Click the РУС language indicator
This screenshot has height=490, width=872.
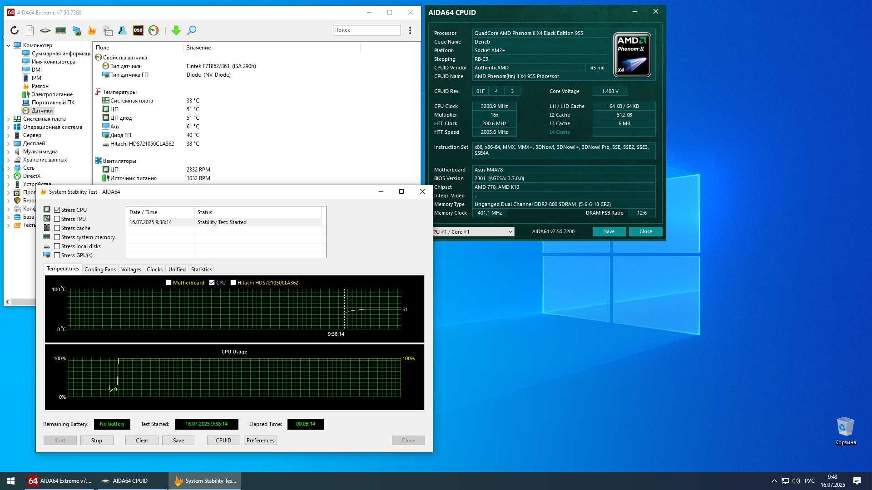(809, 481)
